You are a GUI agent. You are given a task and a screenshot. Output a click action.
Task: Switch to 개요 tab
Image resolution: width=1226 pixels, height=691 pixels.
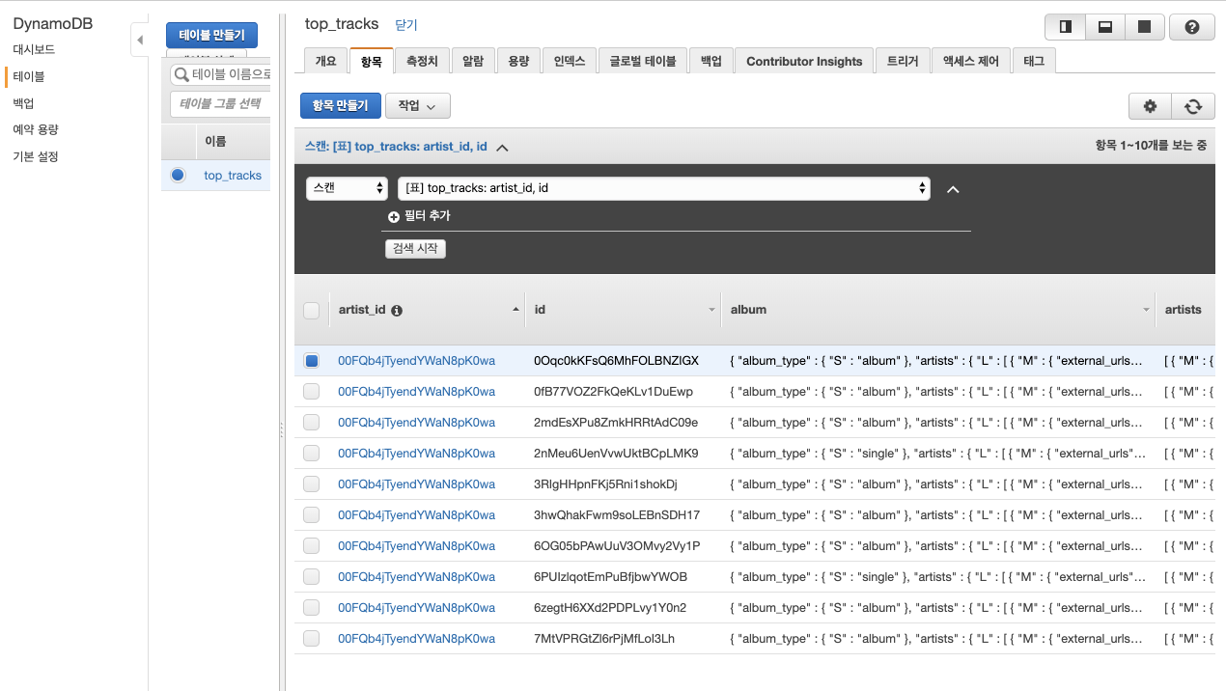click(325, 61)
